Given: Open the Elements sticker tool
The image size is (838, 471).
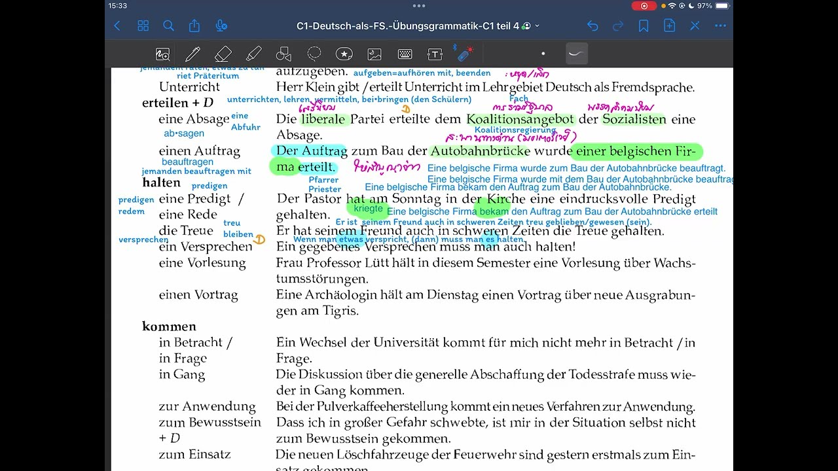Looking at the screenshot, I should tap(344, 54).
